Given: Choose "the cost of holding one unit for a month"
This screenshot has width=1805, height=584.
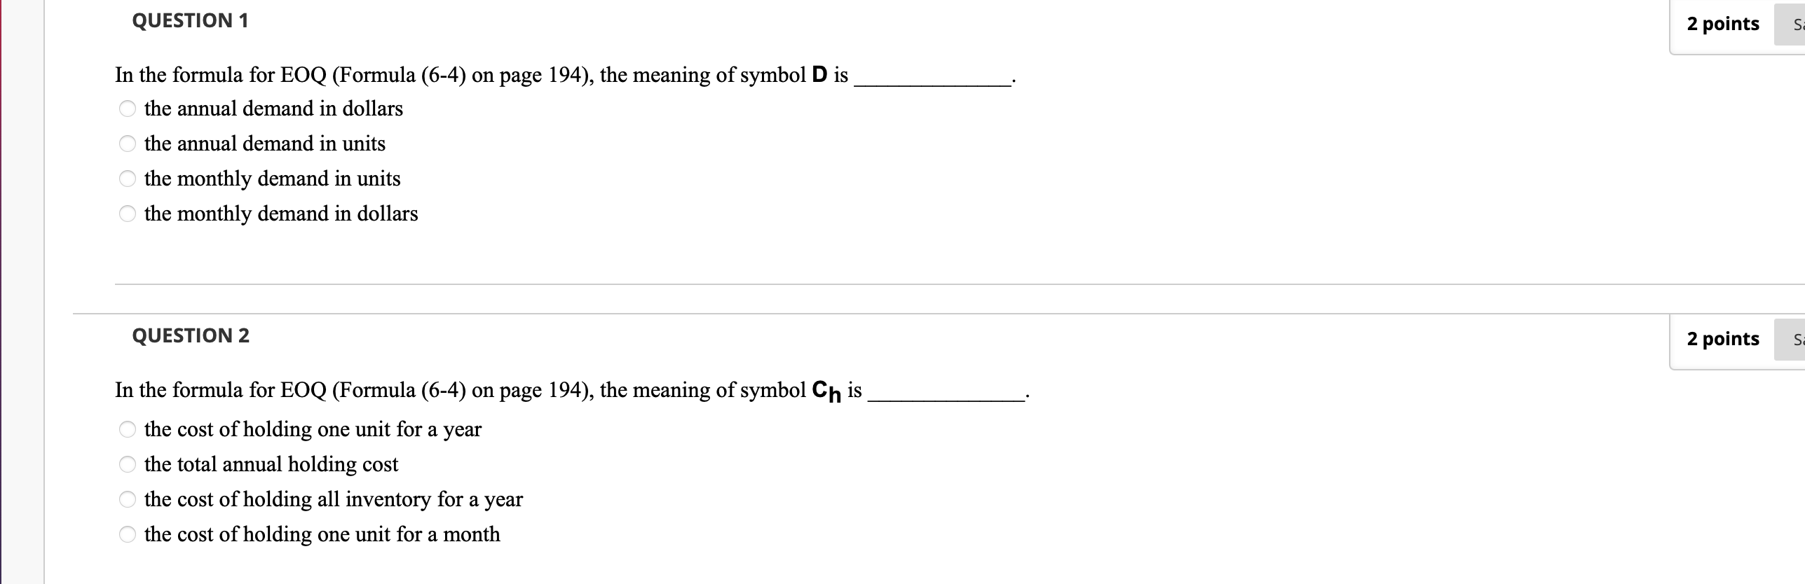Looking at the screenshot, I should 127,534.
